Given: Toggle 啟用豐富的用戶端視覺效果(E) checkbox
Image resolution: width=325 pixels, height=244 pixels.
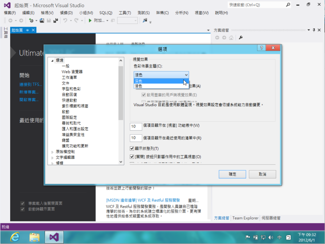Looking at the screenshot, I should [143, 95].
